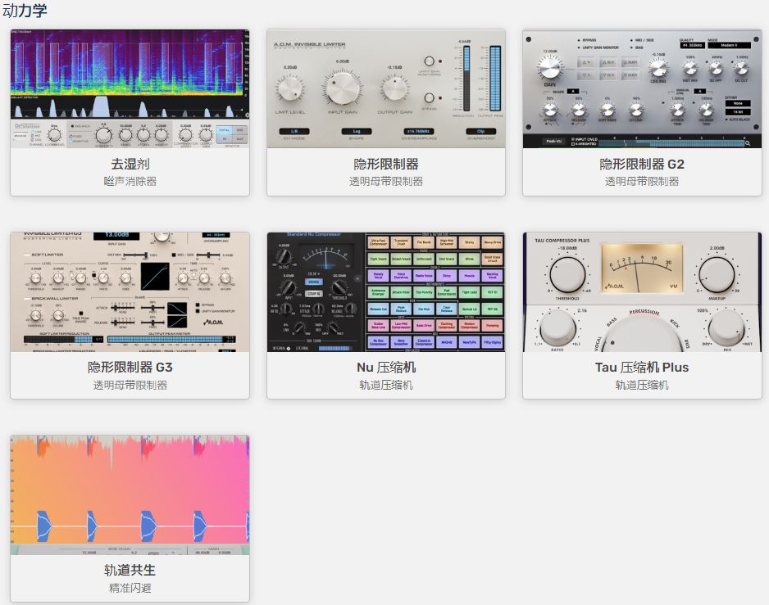Click the 动力学 section heading
This screenshot has width=769, height=605.
pyautogui.click(x=25, y=11)
